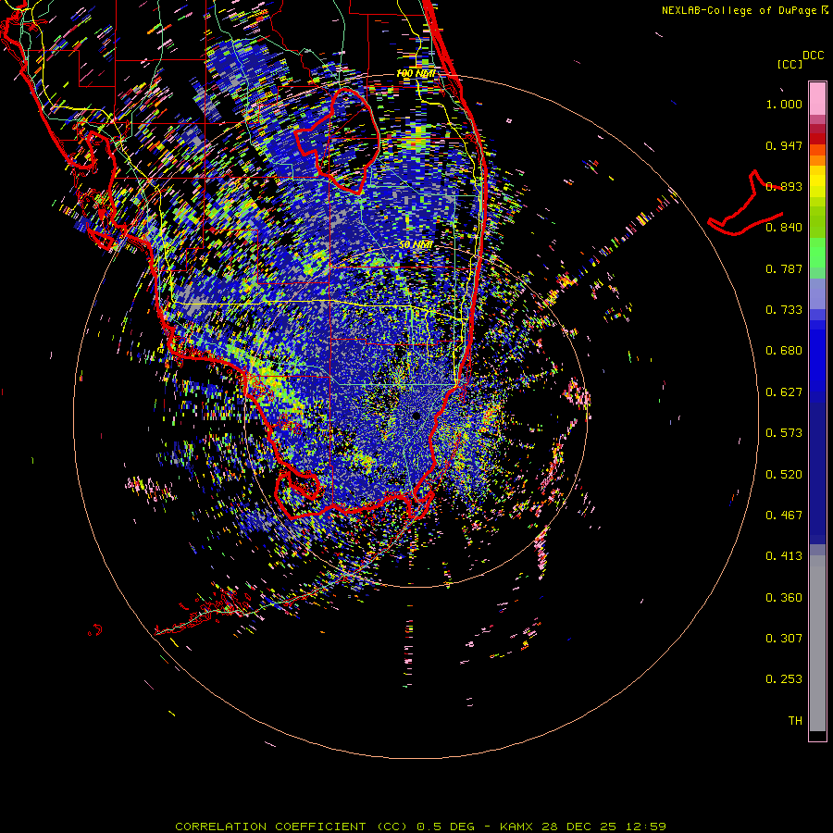
Task: Click the TH threshold label
Action: coord(795,721)
